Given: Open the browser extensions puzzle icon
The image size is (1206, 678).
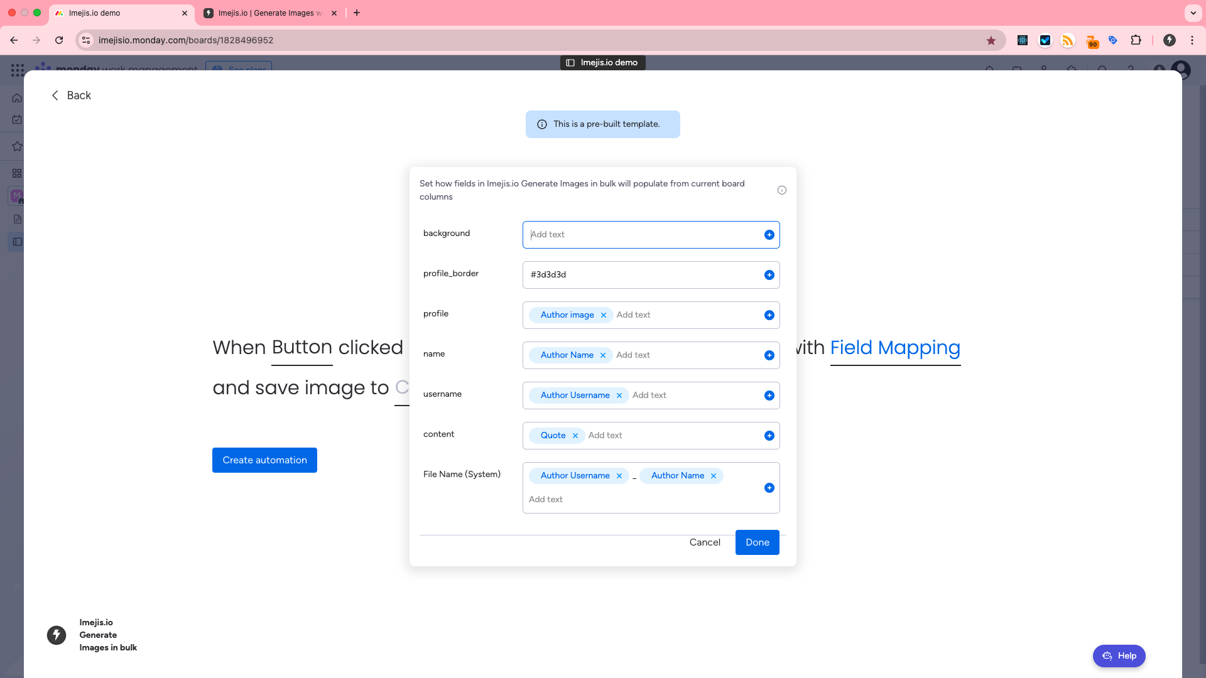Looking at the screenshot, I should pos(1136,40).
